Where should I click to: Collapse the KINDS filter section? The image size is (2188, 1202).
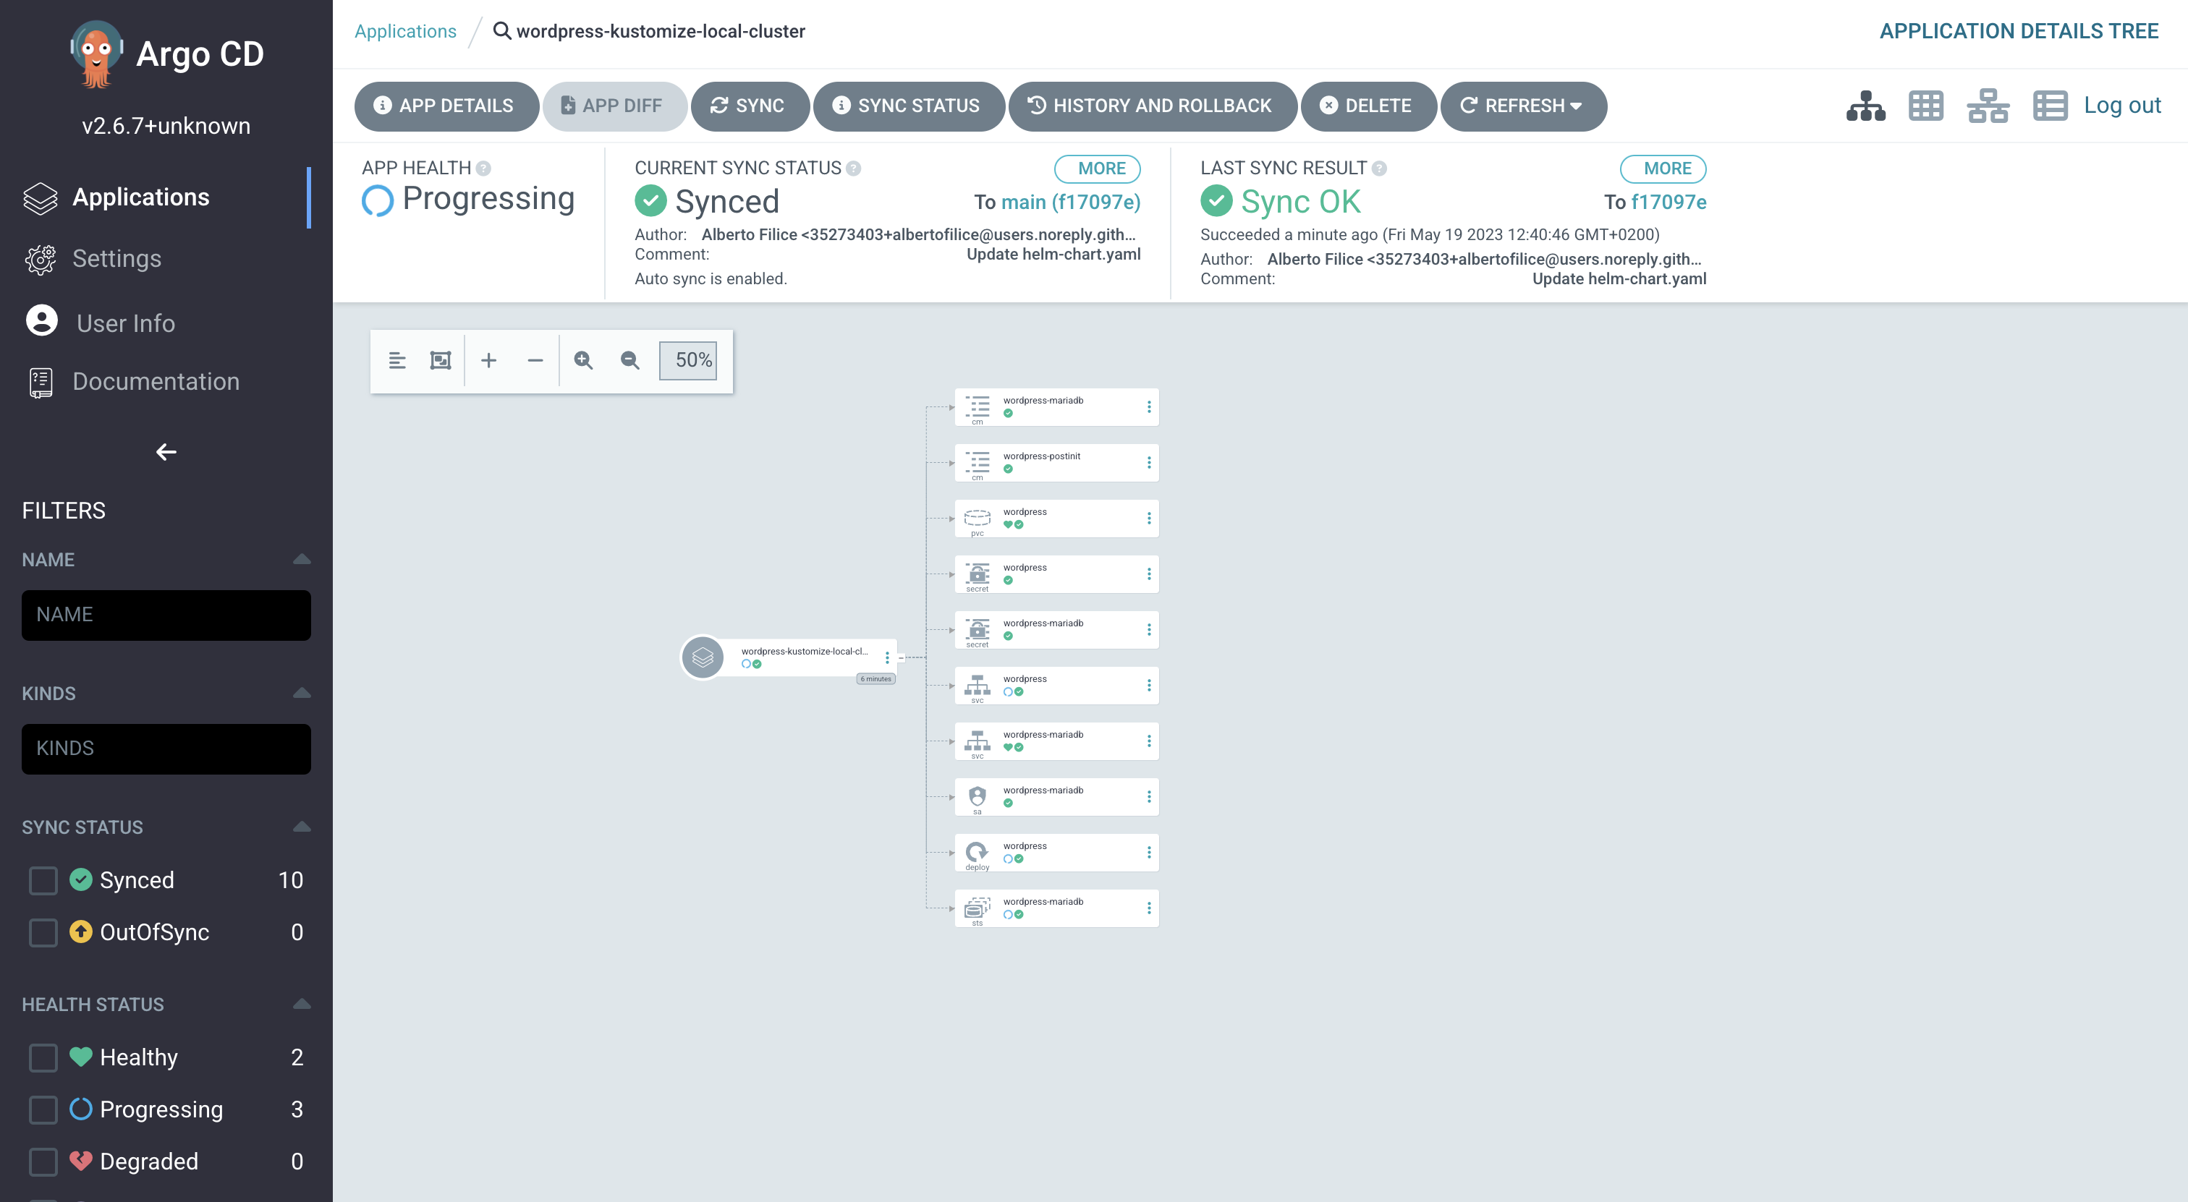coord(302,693)
